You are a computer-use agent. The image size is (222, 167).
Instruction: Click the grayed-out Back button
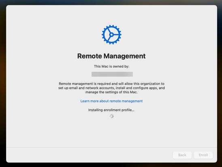182,155
